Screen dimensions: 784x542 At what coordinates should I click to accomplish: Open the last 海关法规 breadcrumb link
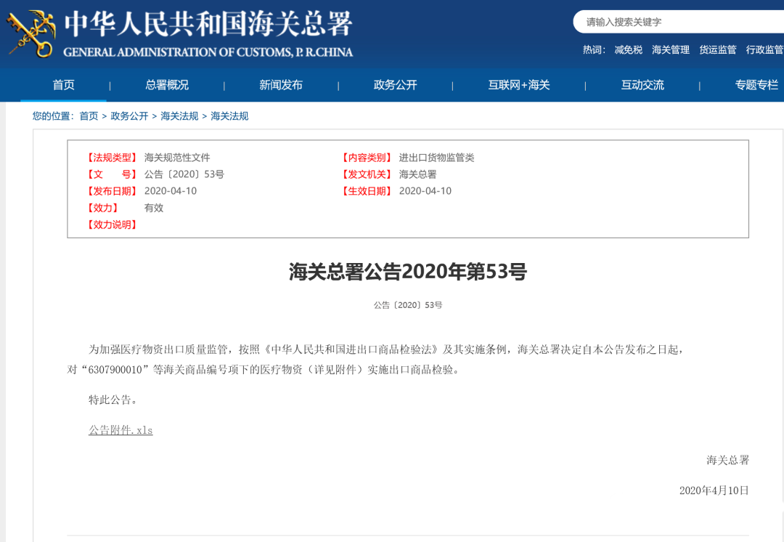pyautogui.click(x=229, y=116)
